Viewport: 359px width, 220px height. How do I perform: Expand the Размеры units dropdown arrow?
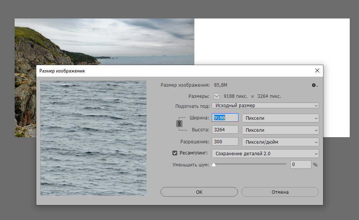coord(216,96)
